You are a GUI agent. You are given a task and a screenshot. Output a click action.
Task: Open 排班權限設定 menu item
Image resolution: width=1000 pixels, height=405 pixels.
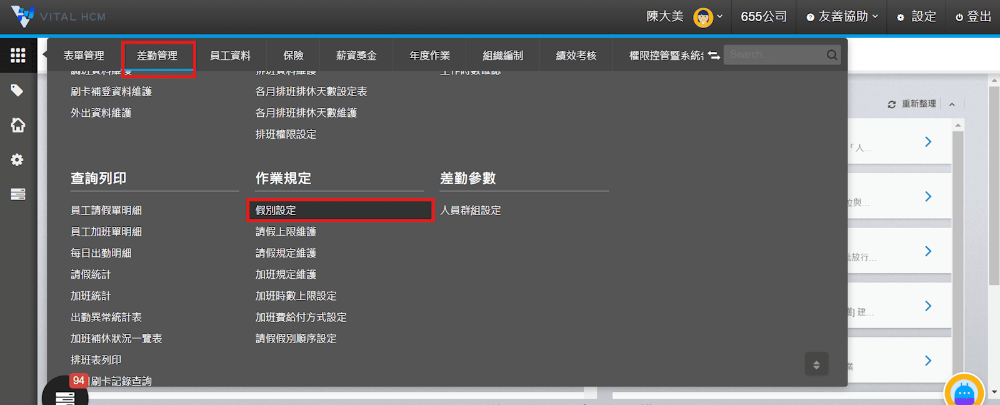(x=286, y=134)
